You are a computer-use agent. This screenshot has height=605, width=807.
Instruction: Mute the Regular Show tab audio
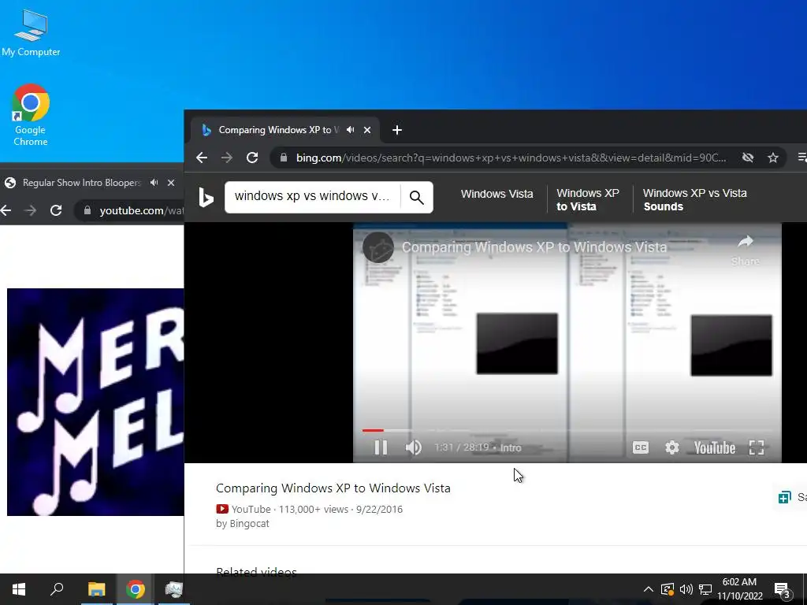154,183
